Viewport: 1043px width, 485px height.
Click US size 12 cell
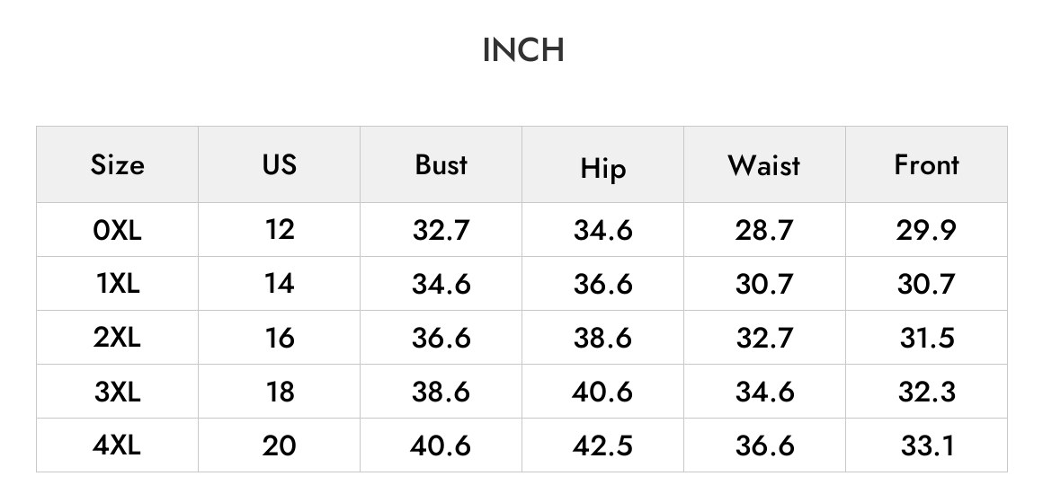click(x=279, y=230)
